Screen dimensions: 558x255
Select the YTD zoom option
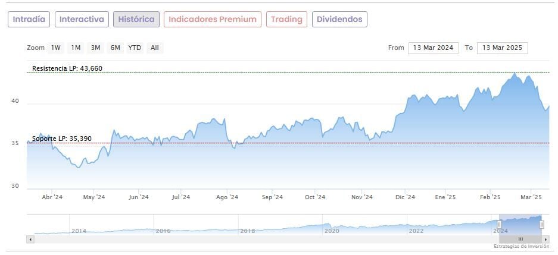(135, 48)
